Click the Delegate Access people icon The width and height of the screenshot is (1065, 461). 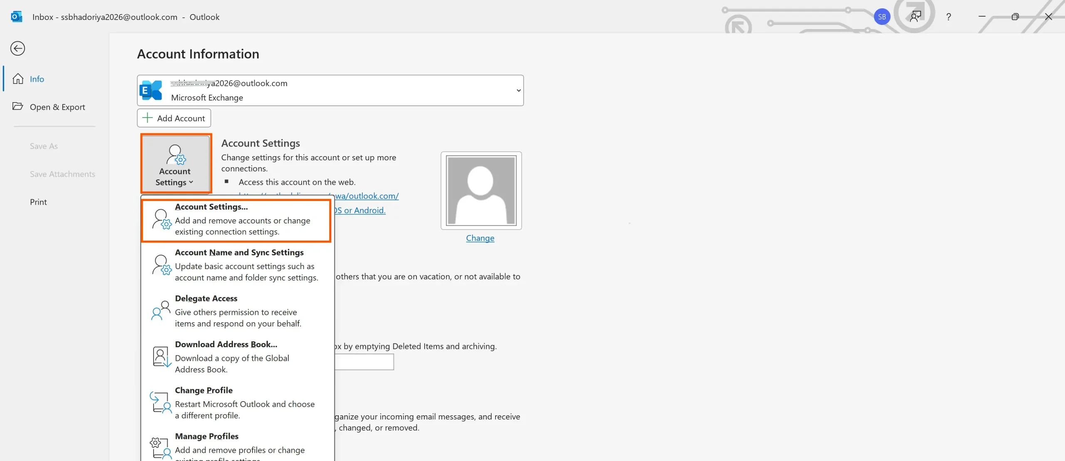(161, 311)
